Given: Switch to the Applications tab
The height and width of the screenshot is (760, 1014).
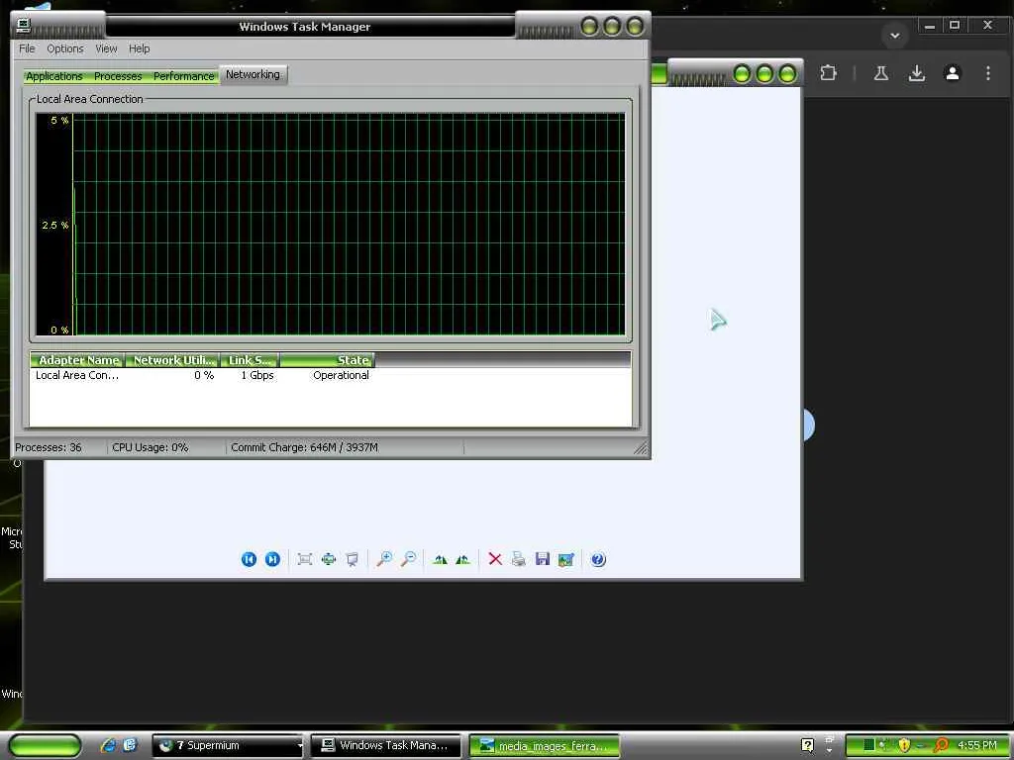Looking at the screenshot, I should (x=54, y=76).
